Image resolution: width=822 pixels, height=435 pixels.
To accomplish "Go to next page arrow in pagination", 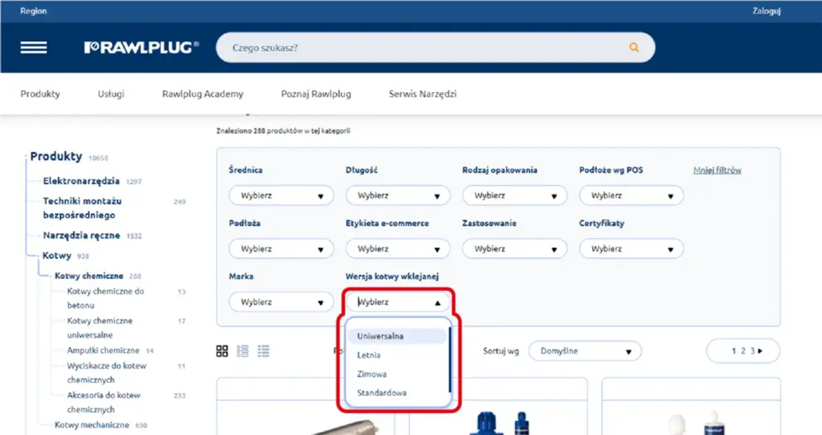I will click(x=761, y=351).
